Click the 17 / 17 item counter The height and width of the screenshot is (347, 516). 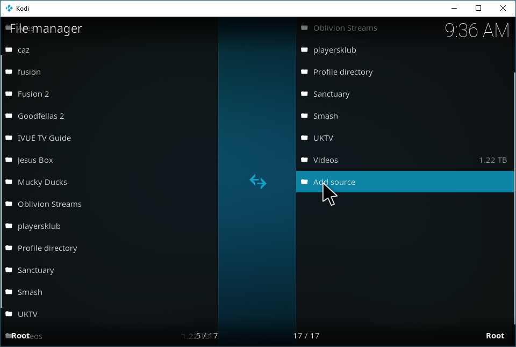click(x=306, y=336)
